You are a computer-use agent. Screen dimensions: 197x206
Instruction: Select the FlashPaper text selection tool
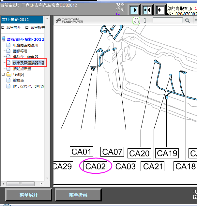[145, 21]
